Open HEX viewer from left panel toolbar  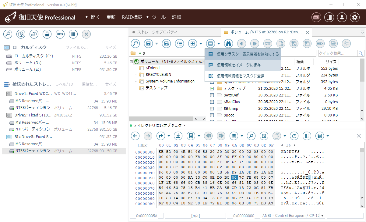[60, 34]
